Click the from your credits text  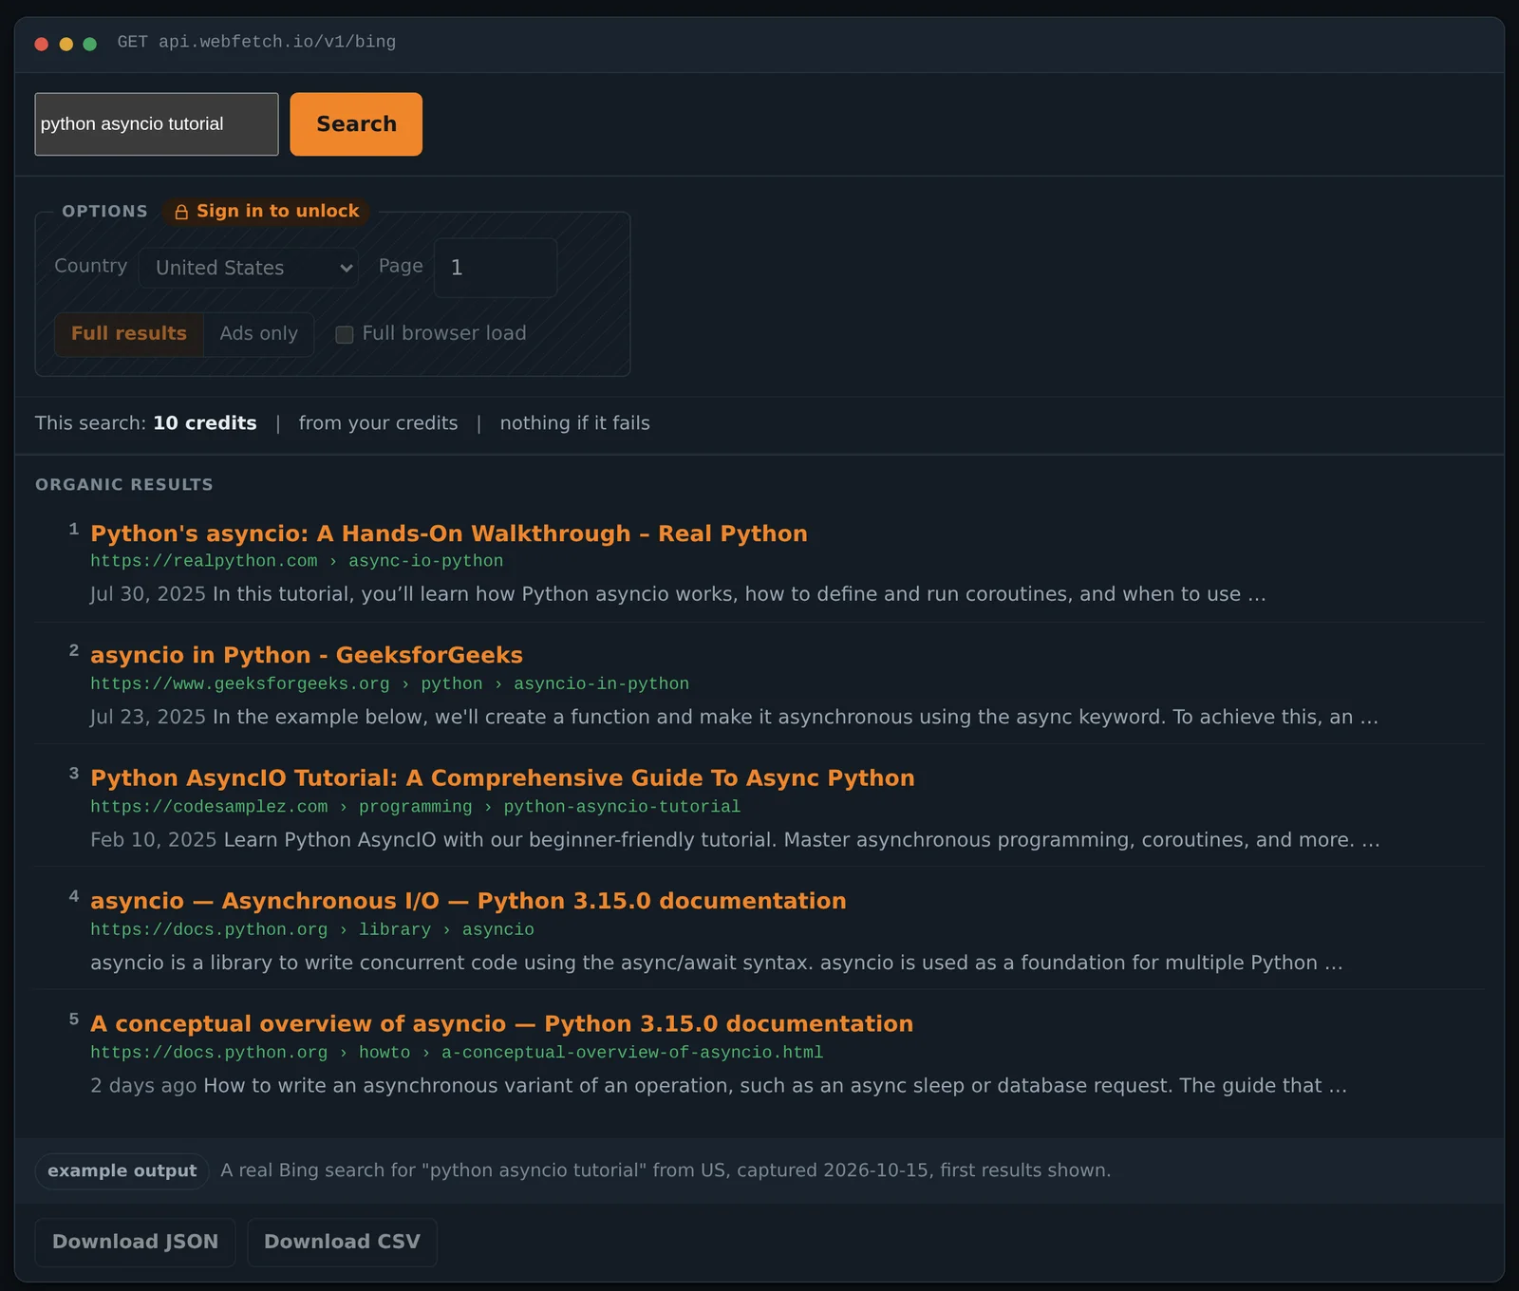click(378, 423)
